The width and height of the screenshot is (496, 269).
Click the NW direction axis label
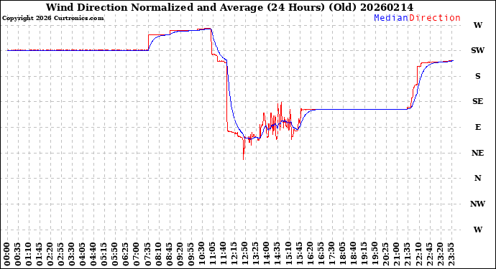477,204
